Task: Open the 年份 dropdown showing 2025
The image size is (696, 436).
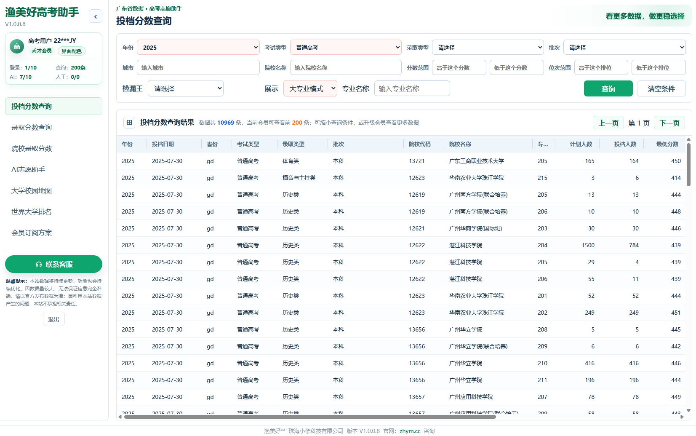Action: (x=198, y=47)
